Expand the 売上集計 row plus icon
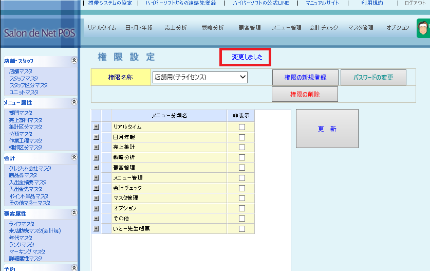 click(x=96, y=147)
